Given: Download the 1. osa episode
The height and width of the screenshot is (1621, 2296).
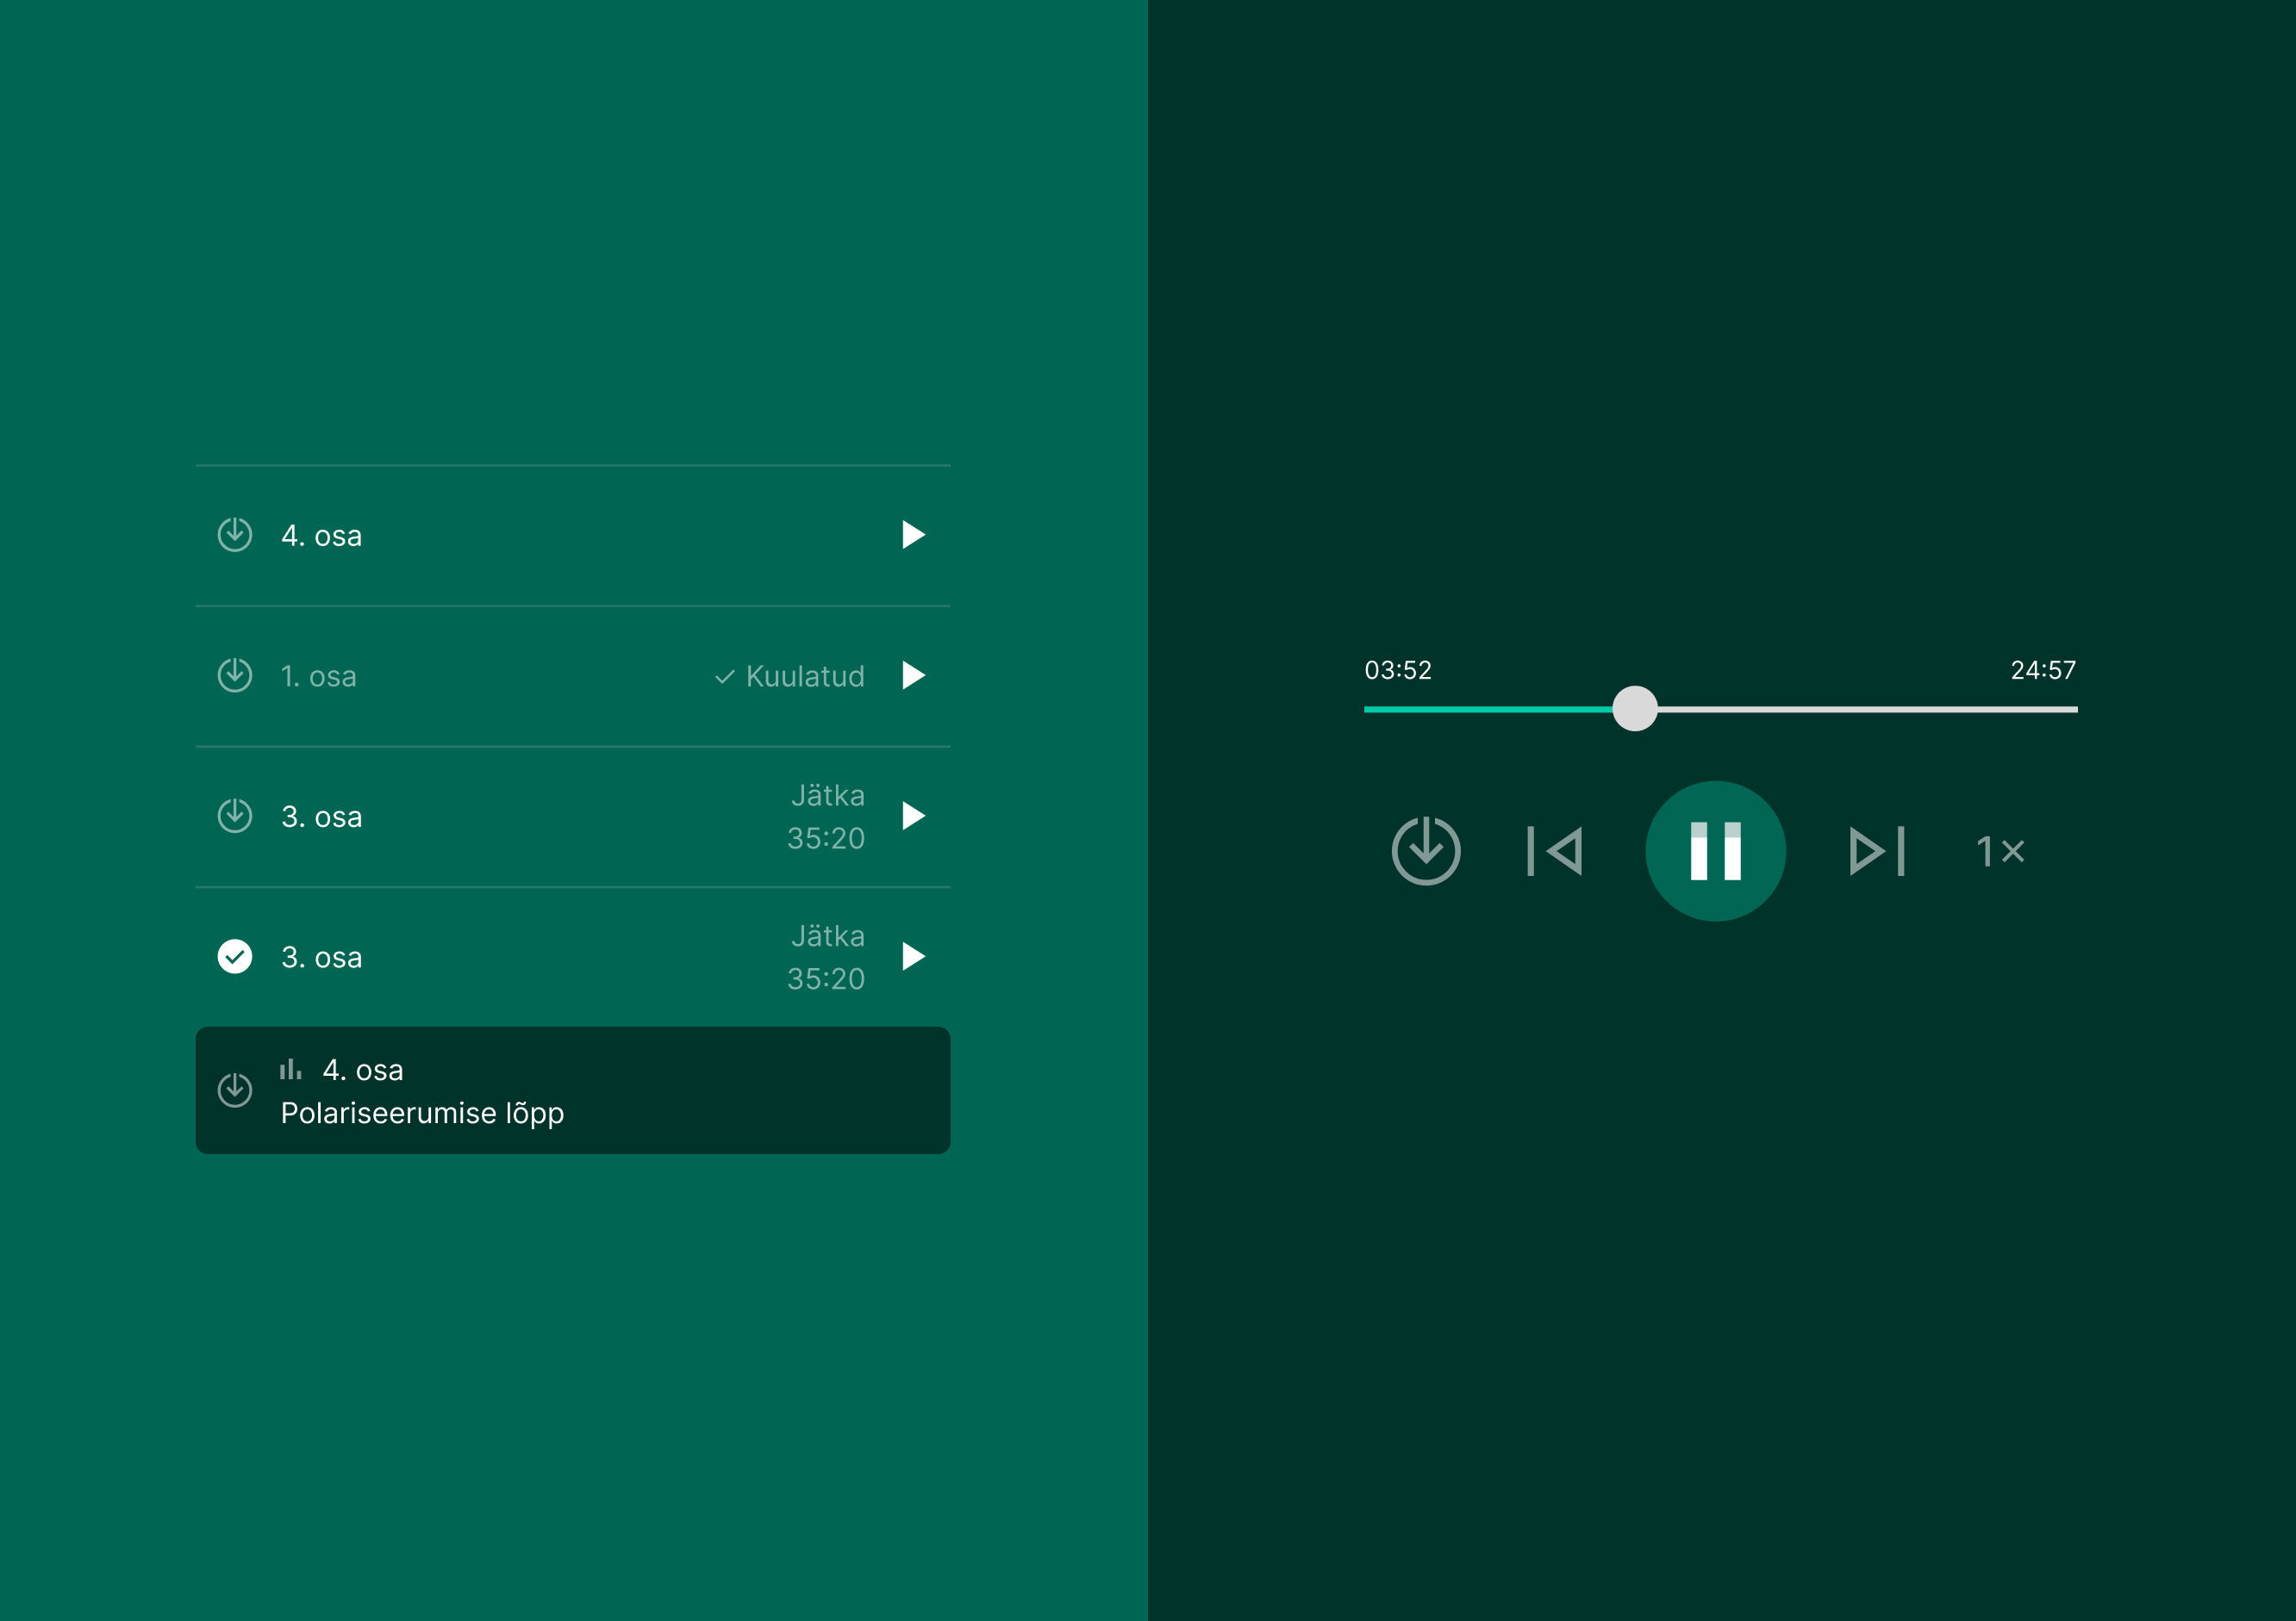Looking at the screenshot, I should pos(235,675).
